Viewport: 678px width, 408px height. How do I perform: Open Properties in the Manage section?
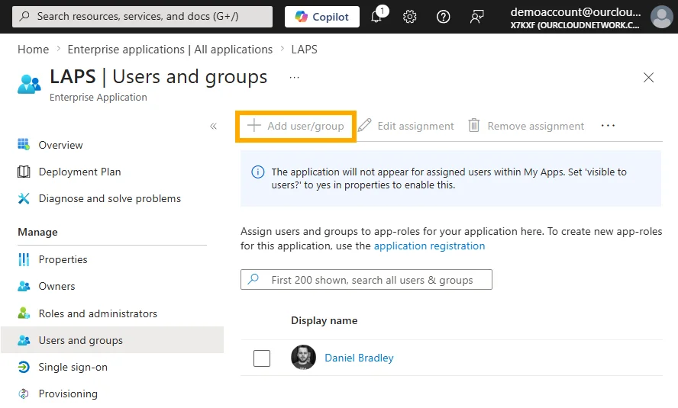click(x=63, y=259)
